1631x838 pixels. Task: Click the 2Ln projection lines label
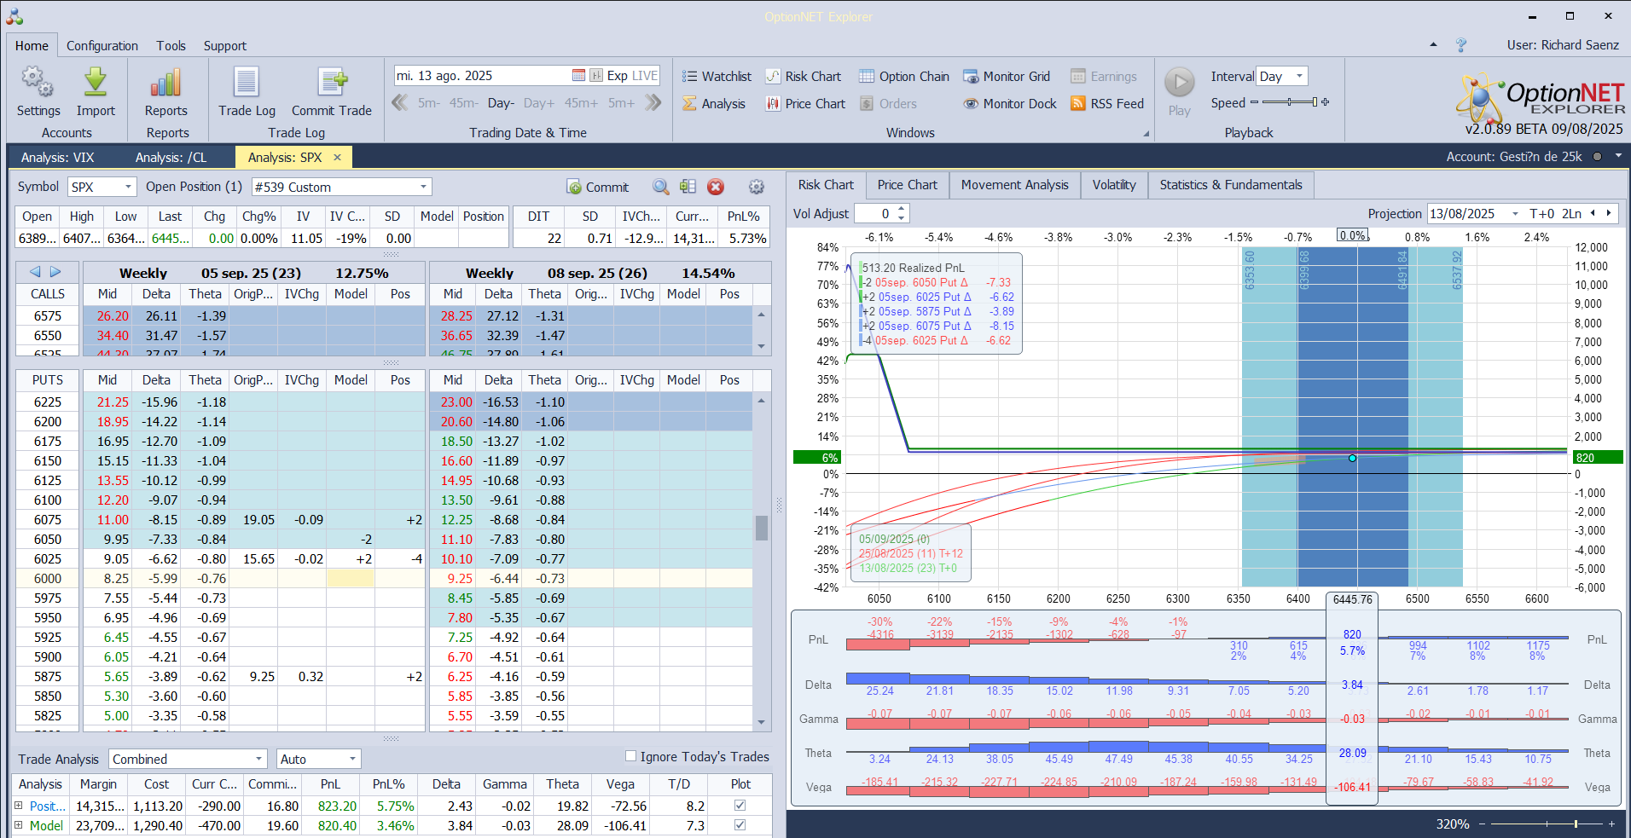[1572, 214]
